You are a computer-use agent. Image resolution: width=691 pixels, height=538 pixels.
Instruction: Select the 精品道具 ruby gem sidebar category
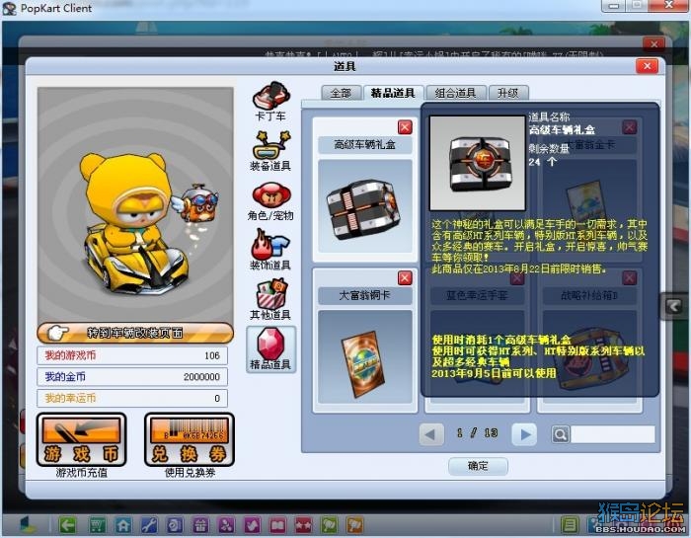click(270, 349)
